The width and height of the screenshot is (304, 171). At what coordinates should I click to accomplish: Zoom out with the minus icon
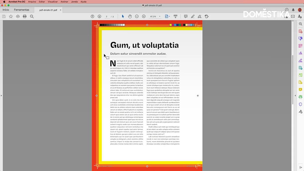pos(137,16)
